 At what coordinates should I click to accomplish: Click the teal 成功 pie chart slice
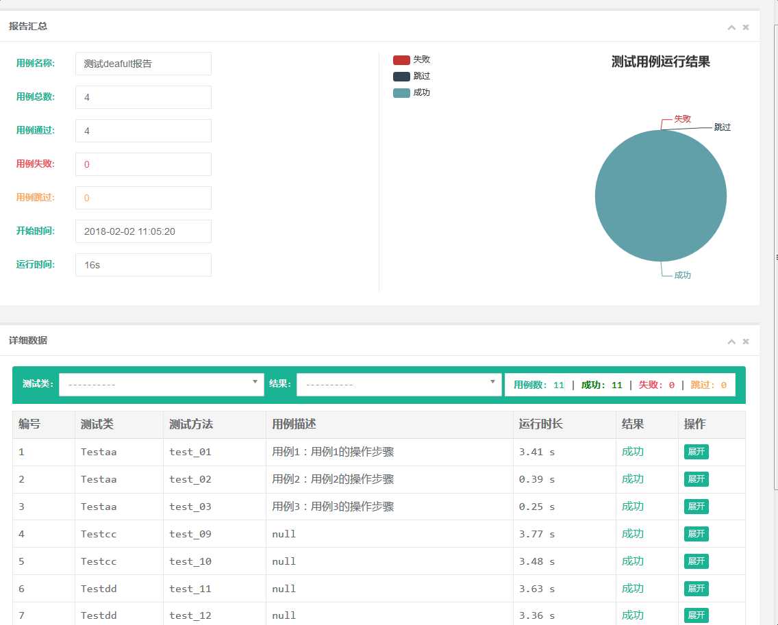[660, 195]
